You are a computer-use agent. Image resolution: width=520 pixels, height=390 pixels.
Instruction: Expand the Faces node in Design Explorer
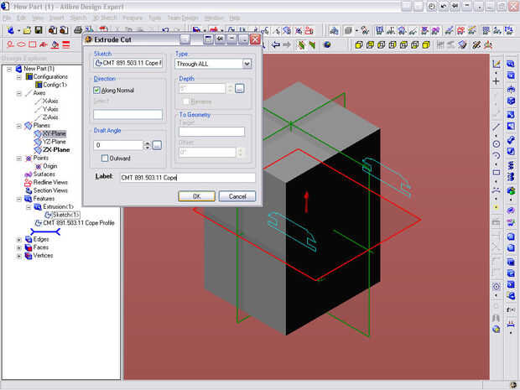tap(19, 247)
